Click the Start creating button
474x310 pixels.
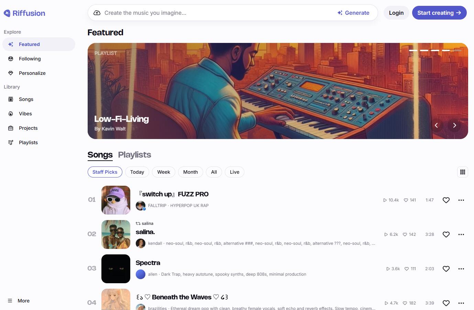click(439, 13)
